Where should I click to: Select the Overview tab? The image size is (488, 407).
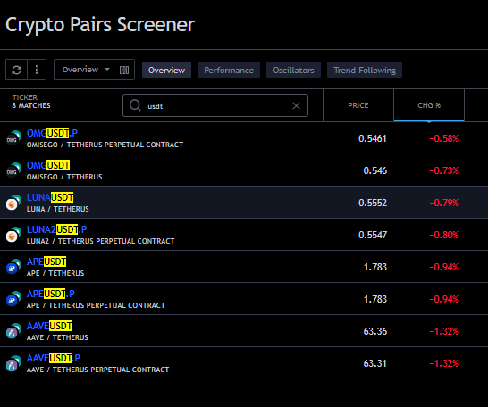[x=166, y=70]
